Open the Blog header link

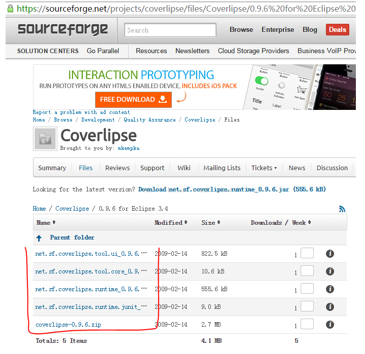coord(310,29)
